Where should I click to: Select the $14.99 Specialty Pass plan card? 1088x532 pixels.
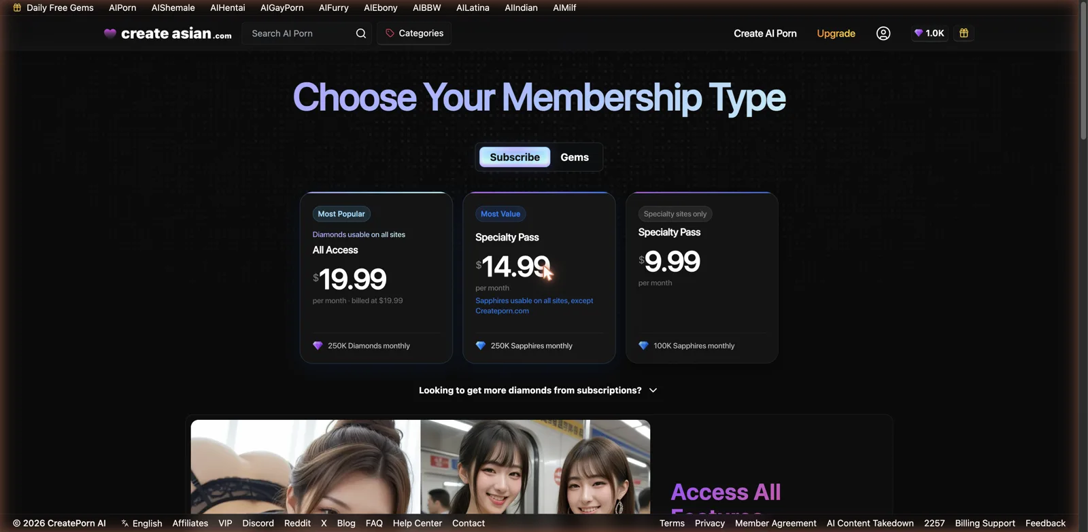[x=539, y=277]
